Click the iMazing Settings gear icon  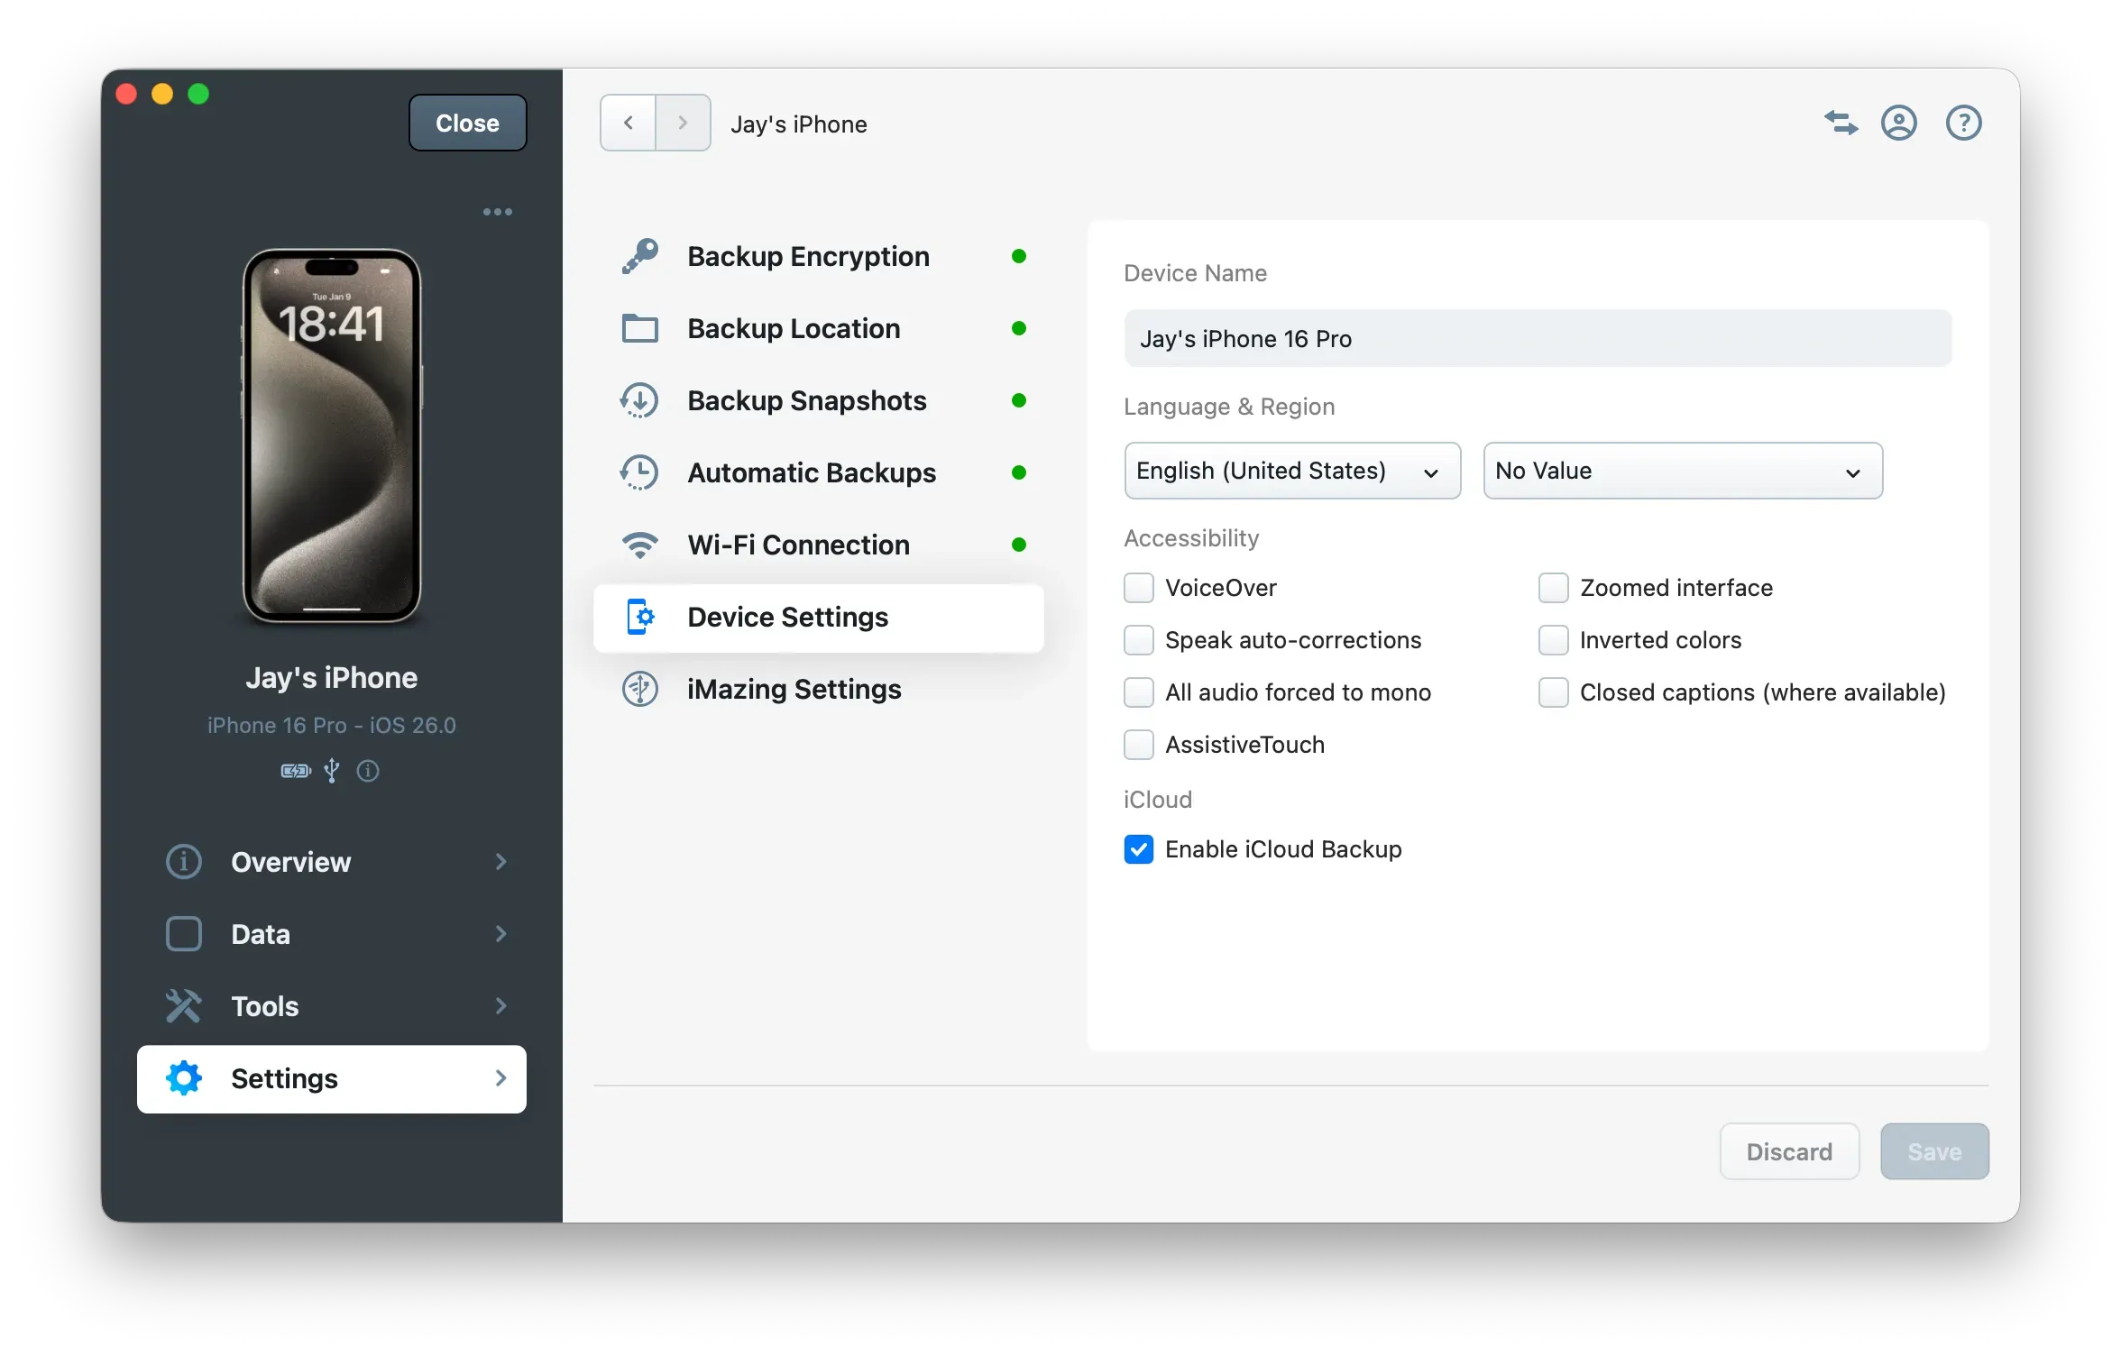[x=639, y=689]
